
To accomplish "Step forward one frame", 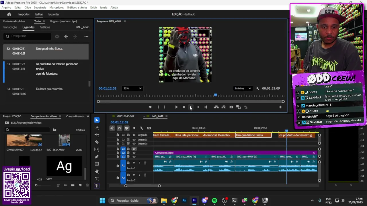I will click(x=198, y=107).
